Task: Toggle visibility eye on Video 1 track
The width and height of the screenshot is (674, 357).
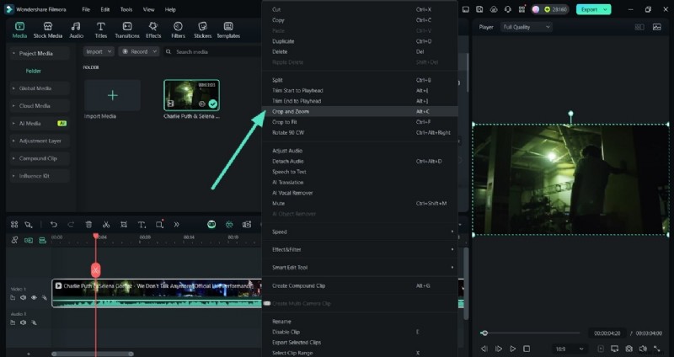Action: click(x=35, y=297)
